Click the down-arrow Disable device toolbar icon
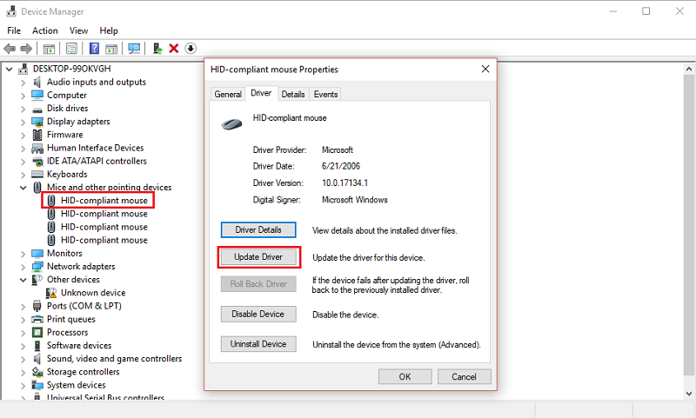Viewport: 696px width, 418px height. [191, 49]
